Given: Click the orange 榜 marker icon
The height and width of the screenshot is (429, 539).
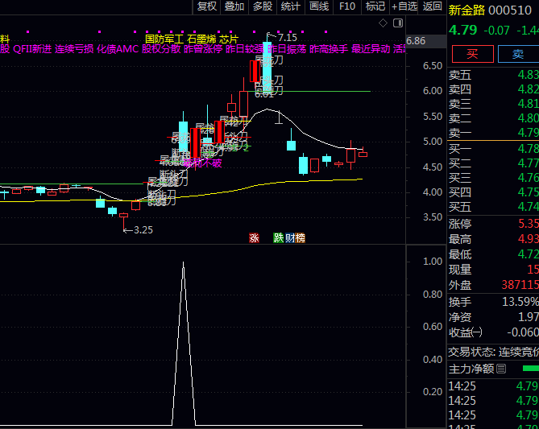Looking at the screenshot, I should coord(300,237).
